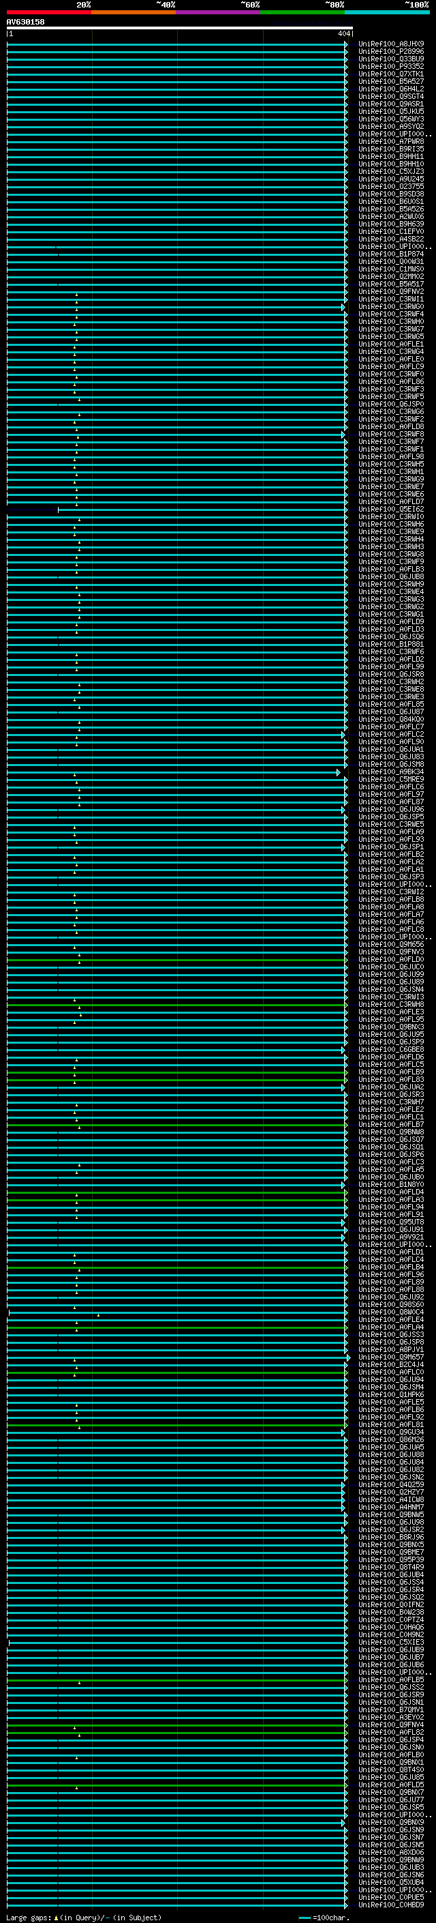The width and height of the screenshot is (436, 1923).
Task: Select the UniRef100_Q6H4L2 label
Action: point(391,89)
